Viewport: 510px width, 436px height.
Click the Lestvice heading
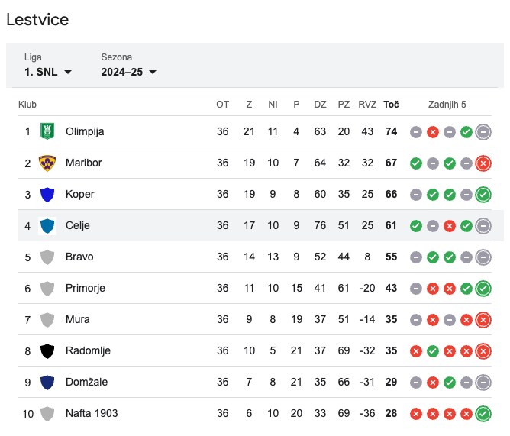[37, 20]
